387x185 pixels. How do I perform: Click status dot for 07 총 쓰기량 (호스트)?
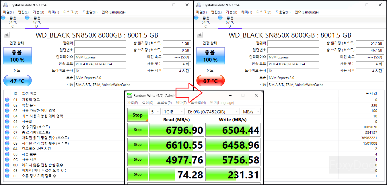(7, 132)
